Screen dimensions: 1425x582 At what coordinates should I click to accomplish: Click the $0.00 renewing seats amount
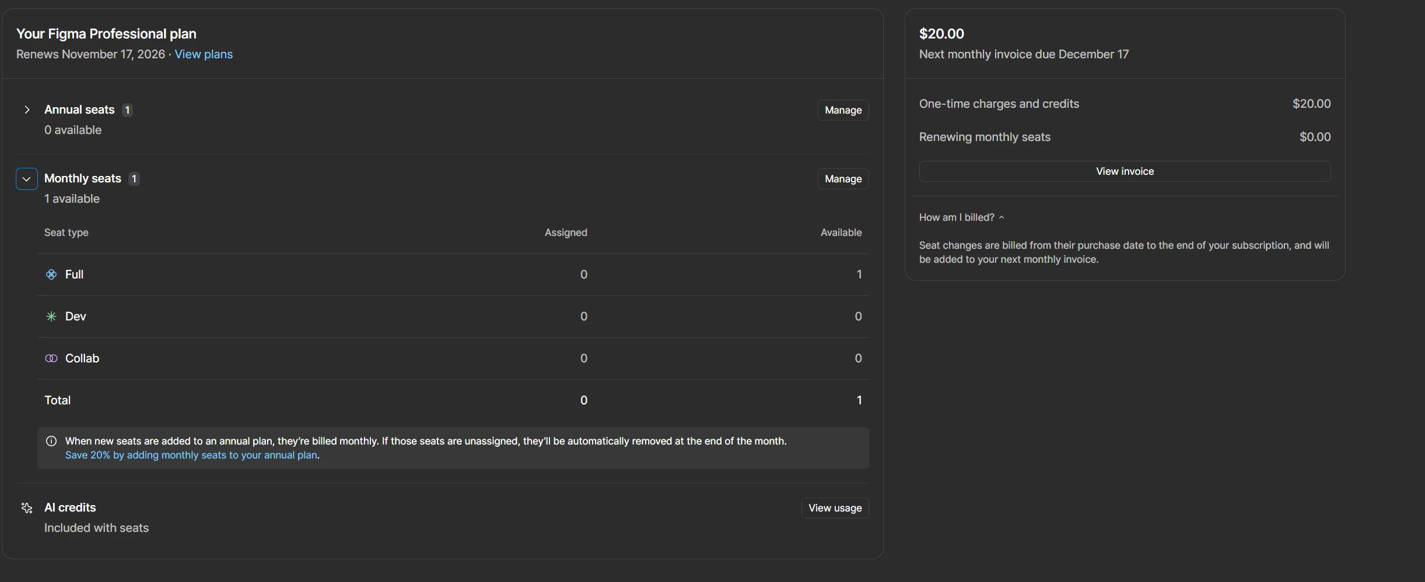(x=1315, y=137)
